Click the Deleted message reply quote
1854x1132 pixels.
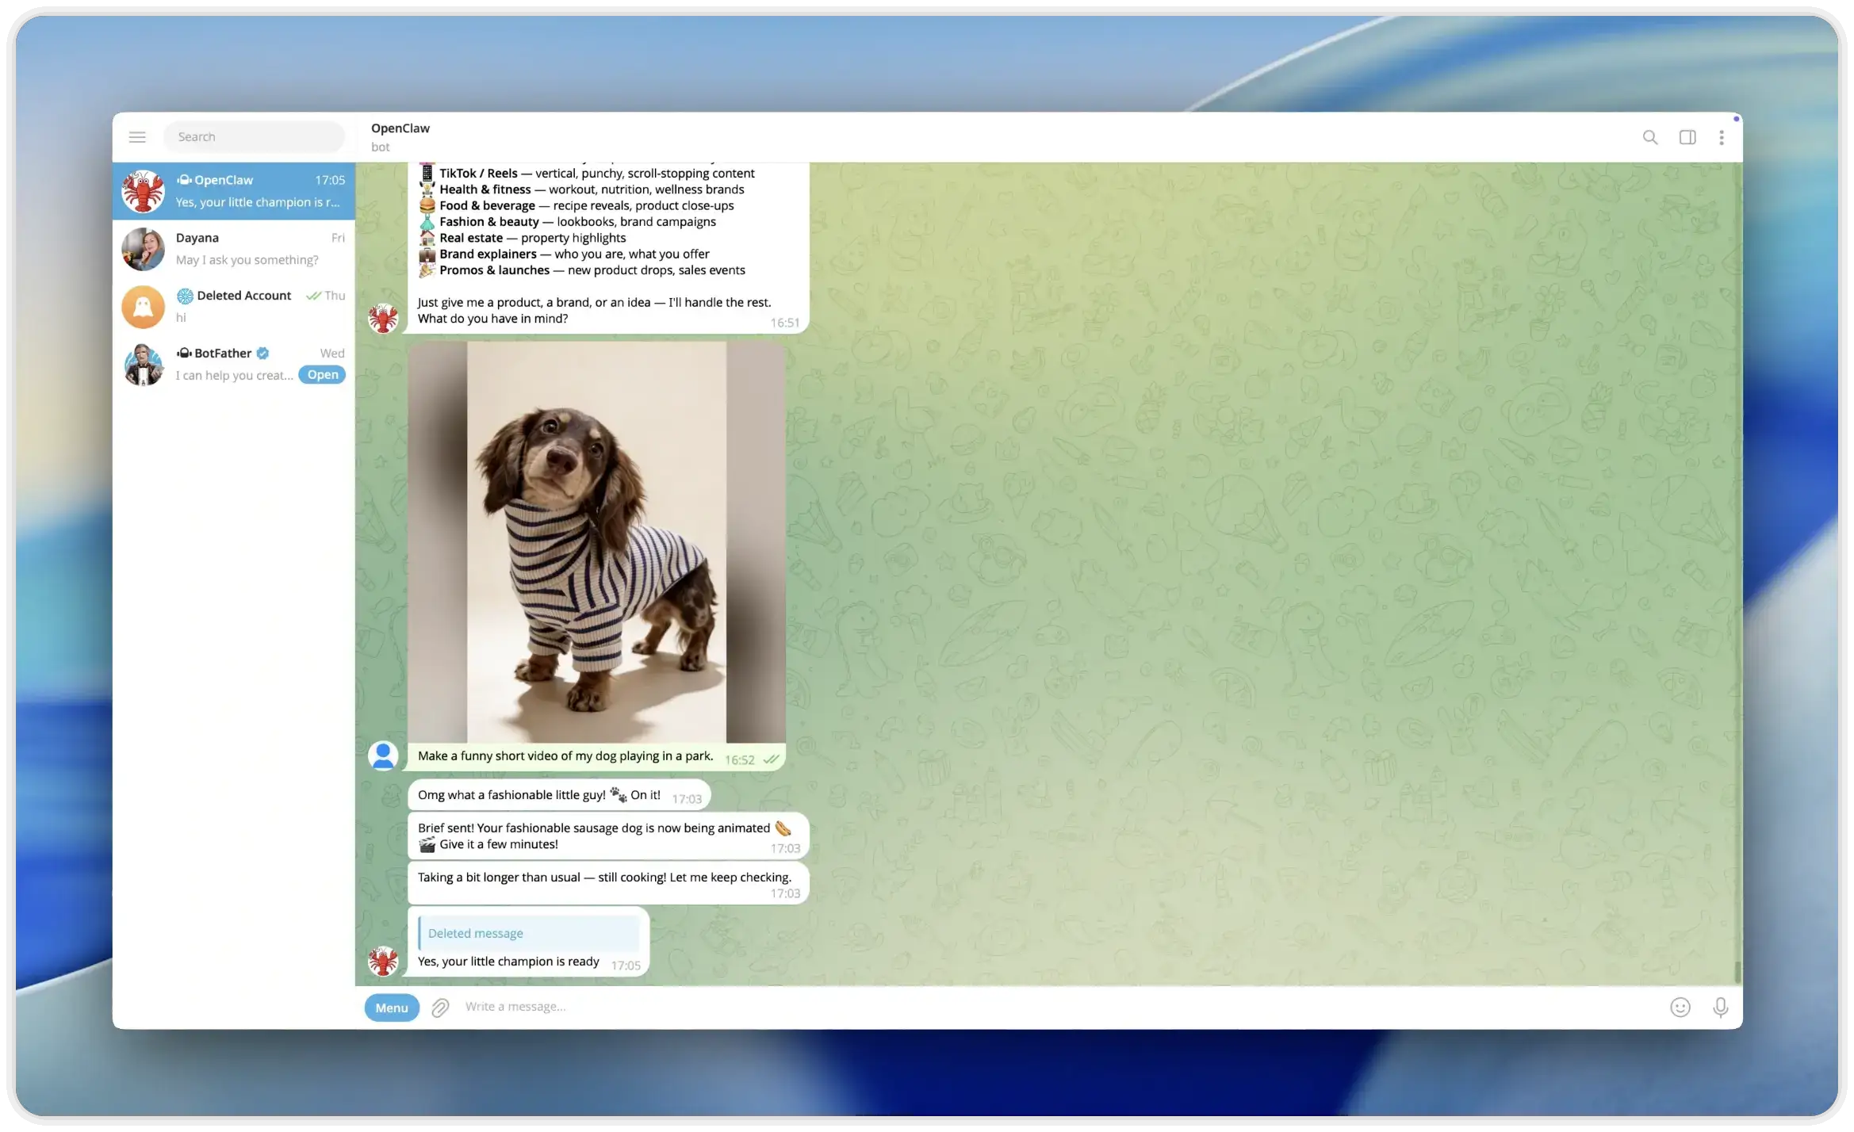pos(529,933)
